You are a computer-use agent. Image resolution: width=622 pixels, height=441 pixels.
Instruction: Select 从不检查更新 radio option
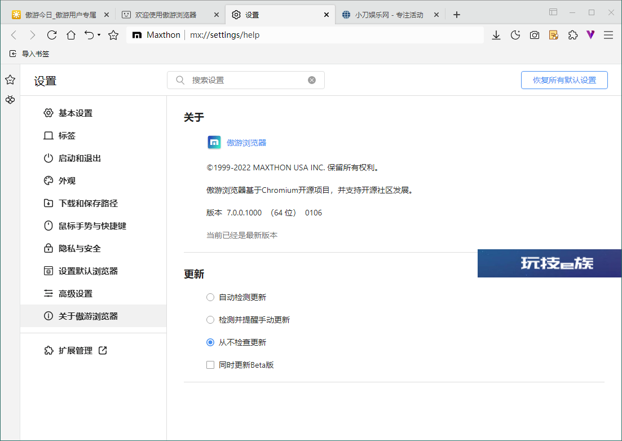pyautogui.click(x=210, y=343)
